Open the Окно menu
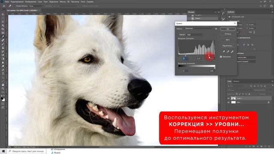The height and width of the screenshot is (154, 274). click(x=83, y=2)
